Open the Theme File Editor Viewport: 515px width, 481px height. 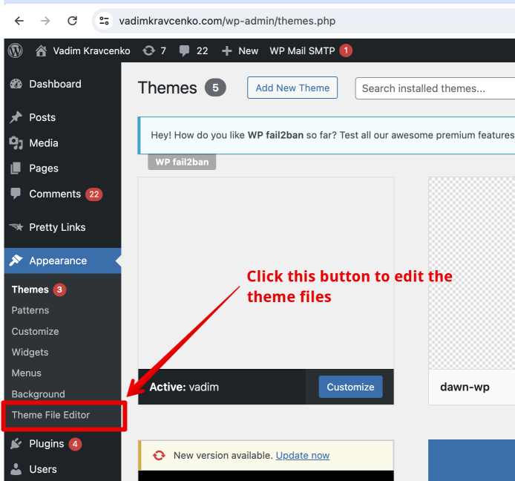(50, 415)
